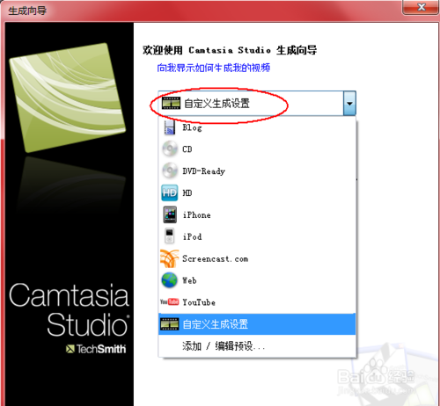
Task: Choose Screencast.com text entry
Action: tap(216, 258)
